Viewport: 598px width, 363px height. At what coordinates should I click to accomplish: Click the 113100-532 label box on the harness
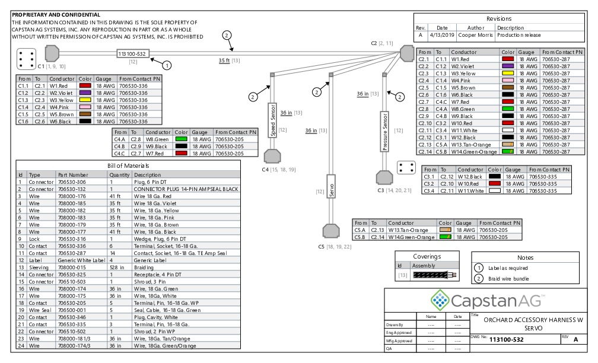pyautogui.click(x=133, y=53)
